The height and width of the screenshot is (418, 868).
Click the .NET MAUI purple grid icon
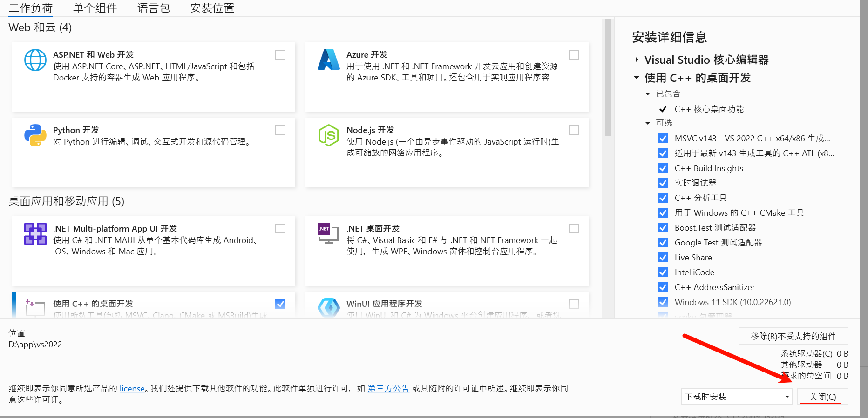click(x=35, y=234)
